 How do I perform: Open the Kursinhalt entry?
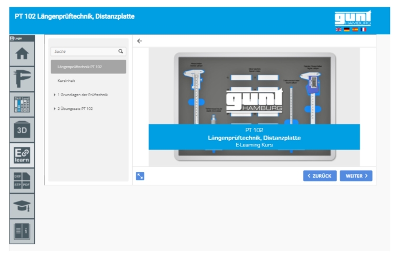66,81
